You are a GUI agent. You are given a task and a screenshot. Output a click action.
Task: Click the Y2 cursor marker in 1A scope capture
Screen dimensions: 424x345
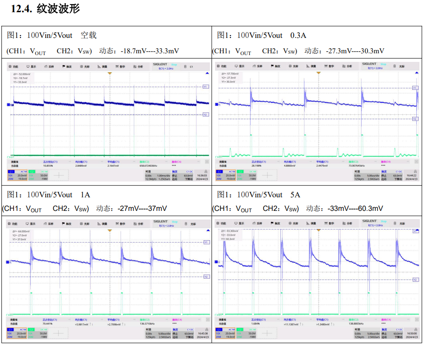tap(206, 277)
